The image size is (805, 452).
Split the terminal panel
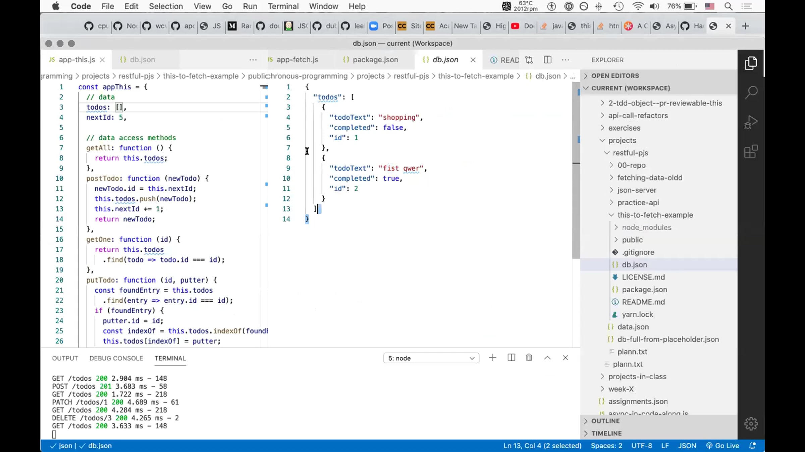point(511,358)
